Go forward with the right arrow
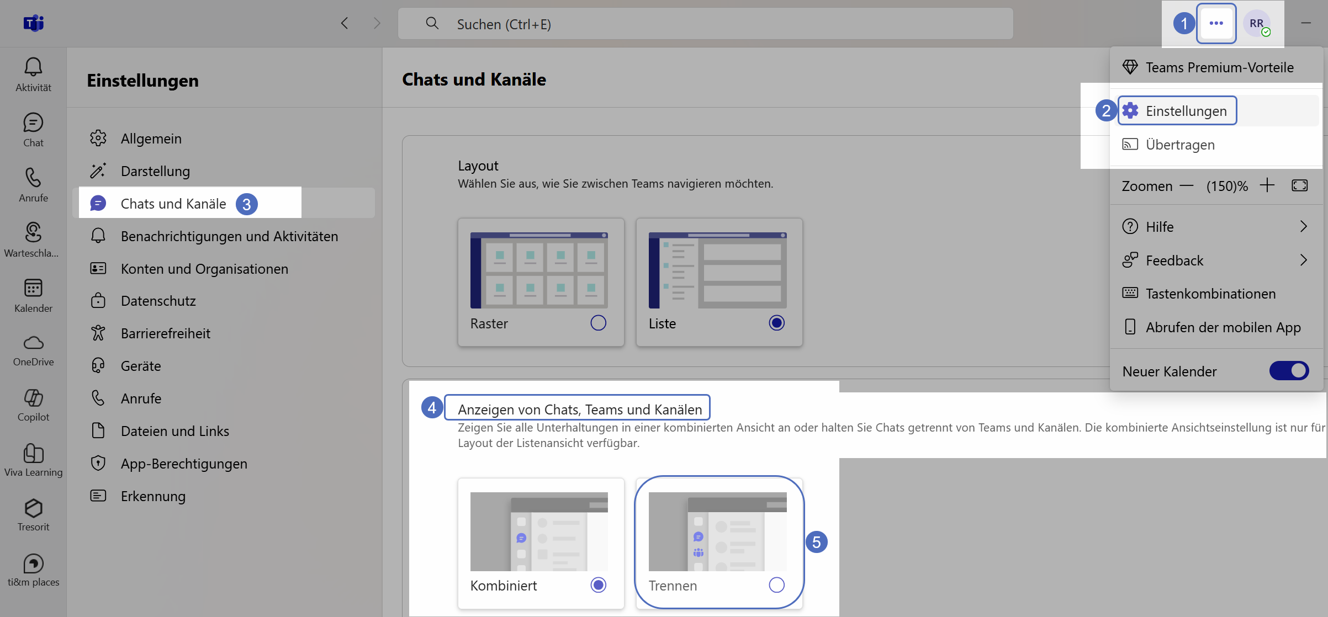The image size is (1328, 617). (377, 23)
